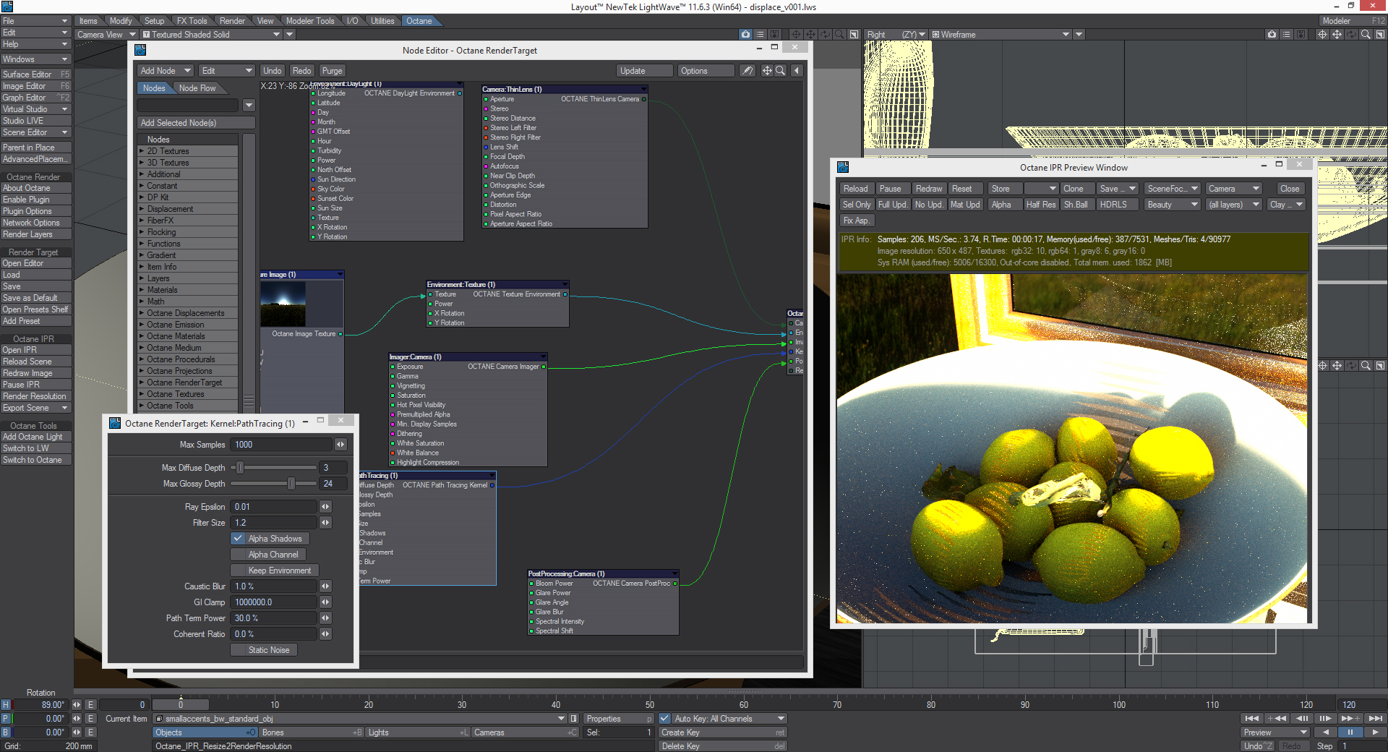Jump to the last frame in playback controls

(x=1375, y=718)
